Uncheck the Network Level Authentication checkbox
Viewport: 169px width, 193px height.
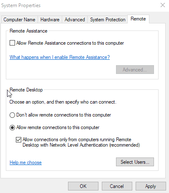pyautogui.click(x=18, y=140)
